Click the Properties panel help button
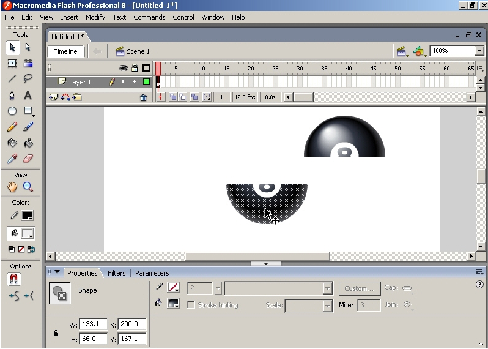 (479, 284)
